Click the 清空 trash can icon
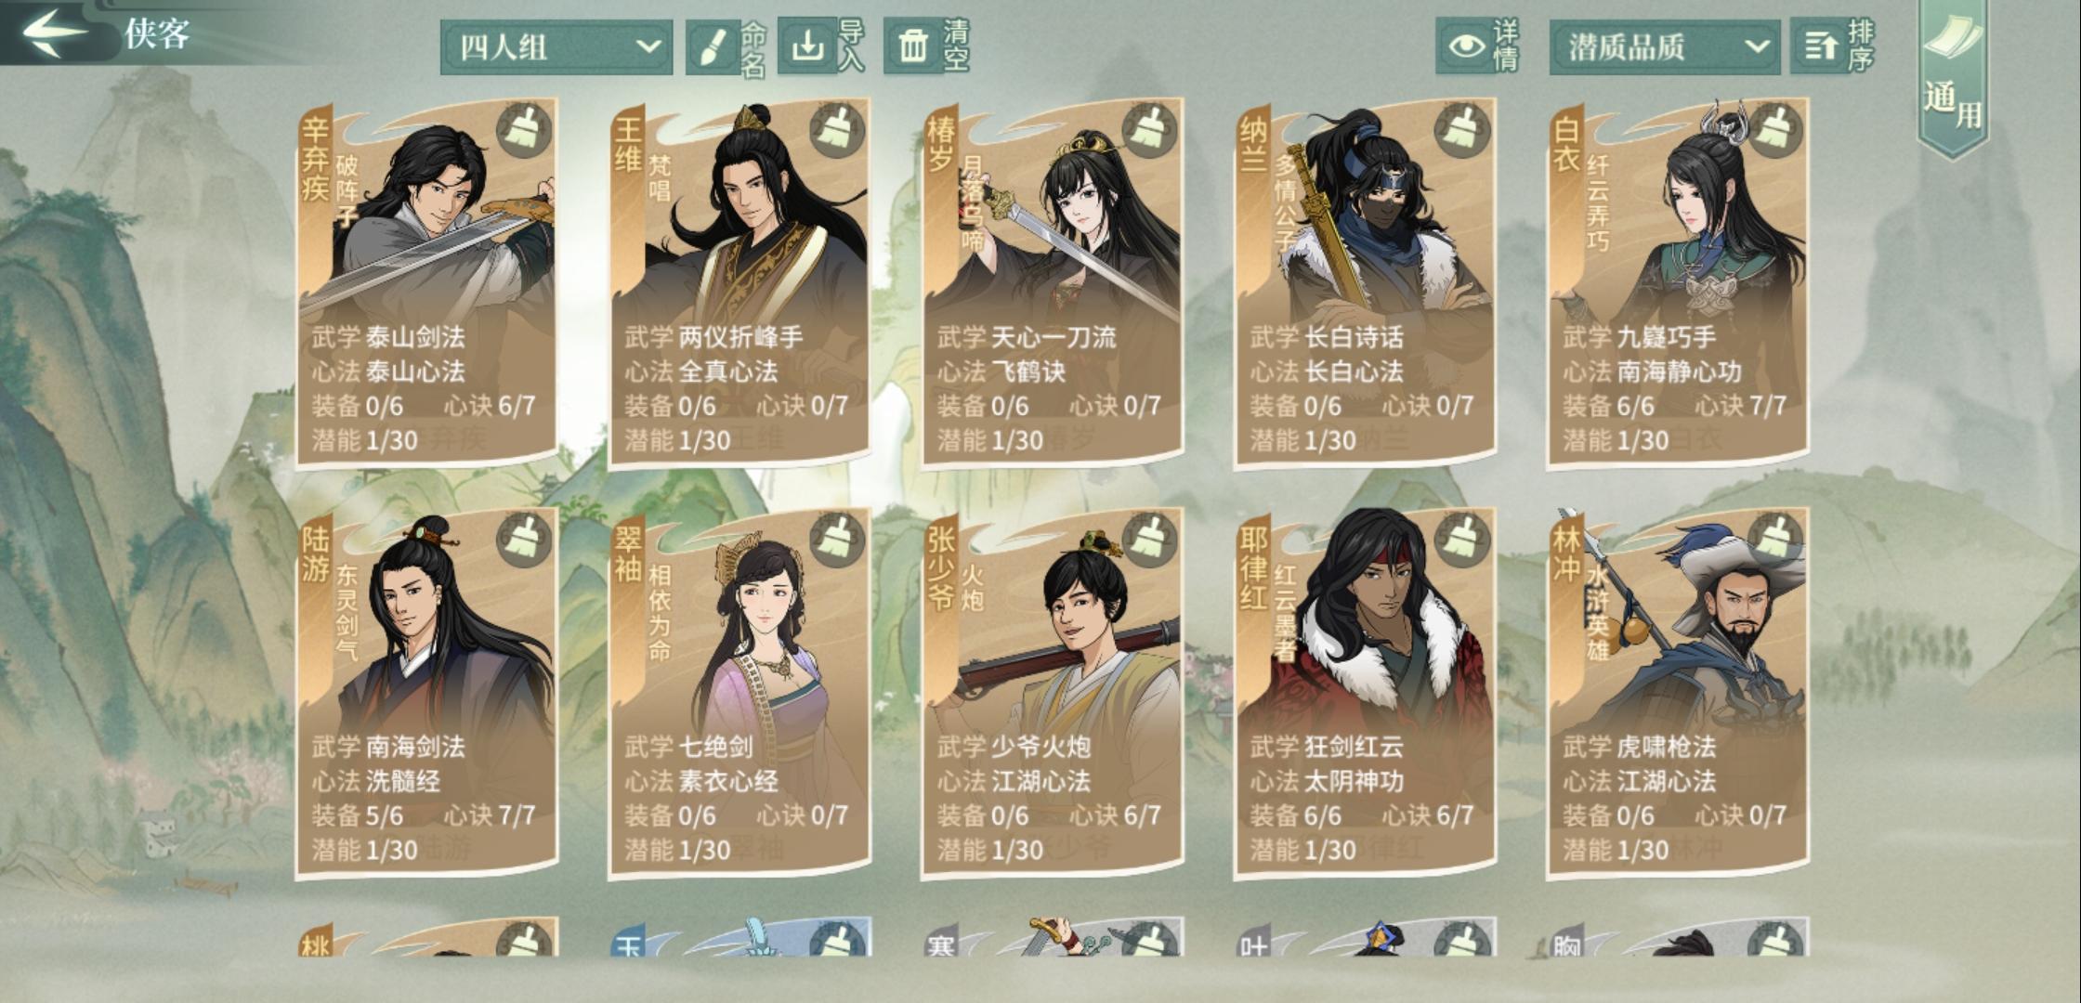 tap(912, 46)
